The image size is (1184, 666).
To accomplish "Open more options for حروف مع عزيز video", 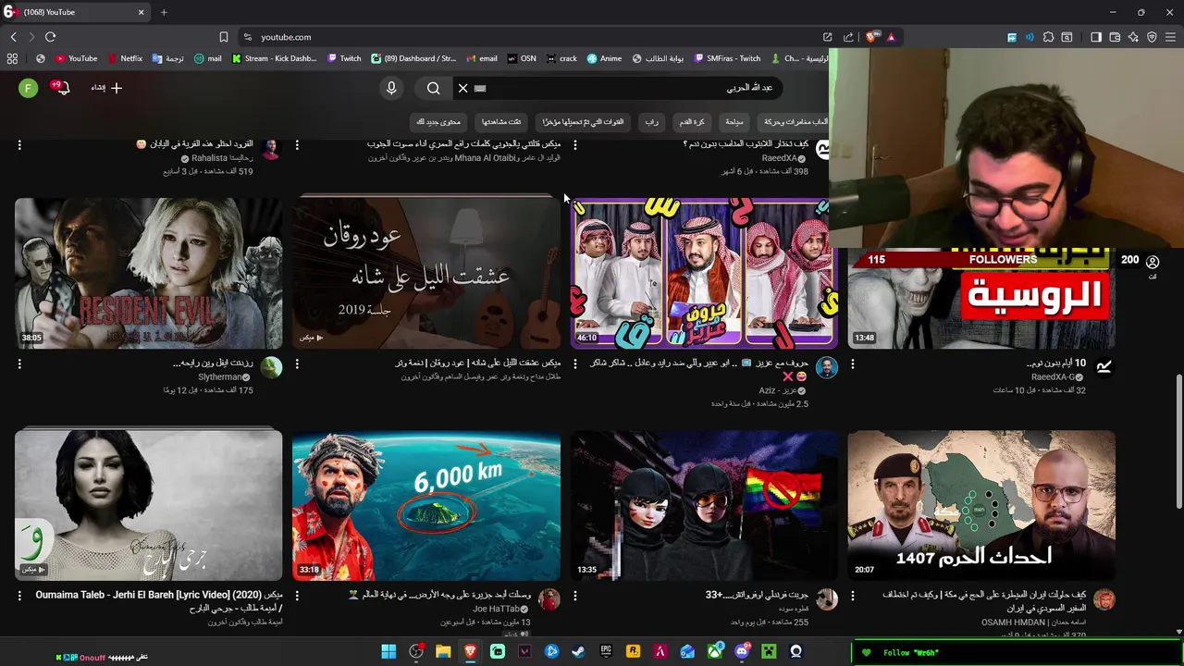I will (574, 364).
